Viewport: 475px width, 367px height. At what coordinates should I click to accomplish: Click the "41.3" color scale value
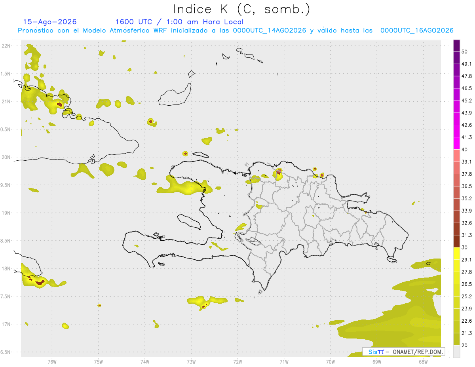467,137
